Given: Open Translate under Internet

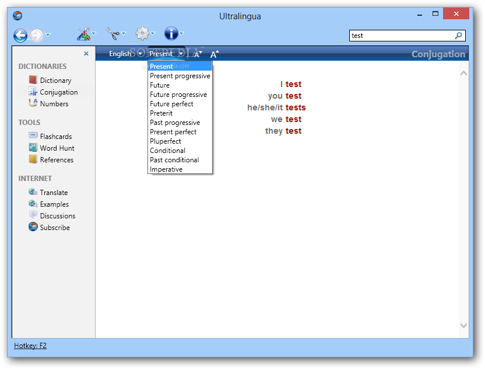Looking at the screenshot, I should [54, 193].
